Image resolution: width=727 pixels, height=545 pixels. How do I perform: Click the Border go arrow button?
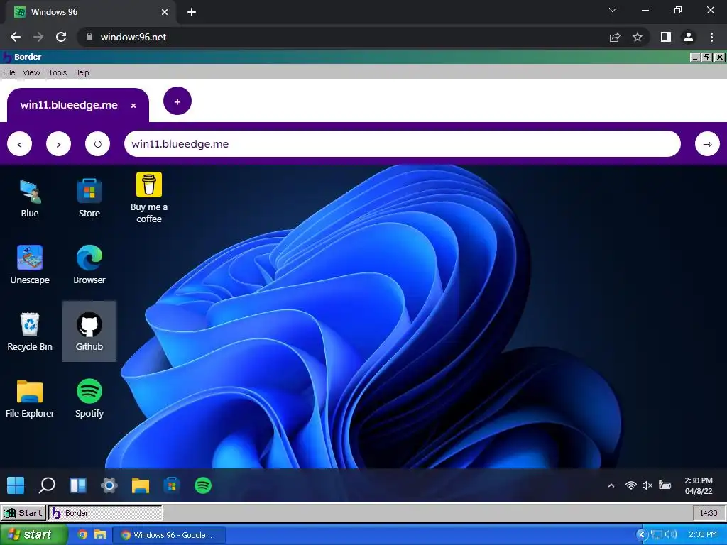[707, 144]
